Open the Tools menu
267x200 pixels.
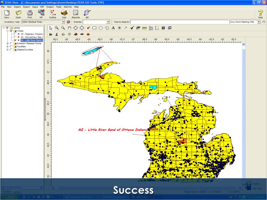[x=58, y=7]
